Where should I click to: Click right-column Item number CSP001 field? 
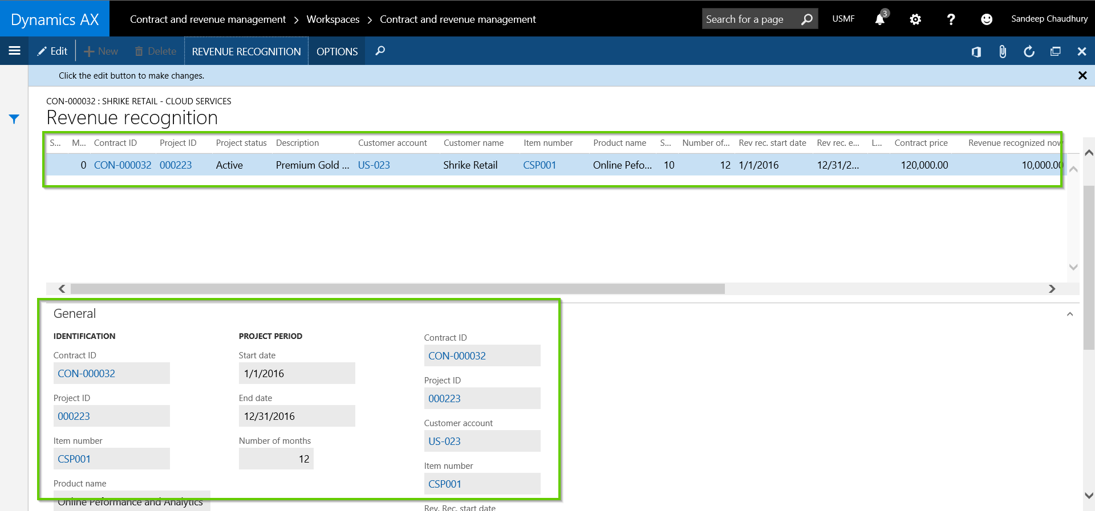click(482, 484)
